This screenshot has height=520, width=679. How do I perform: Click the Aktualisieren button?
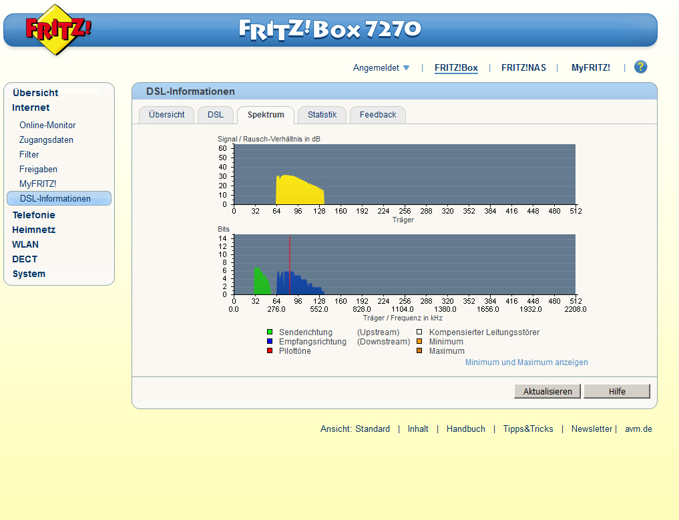(x=547, y=391)
